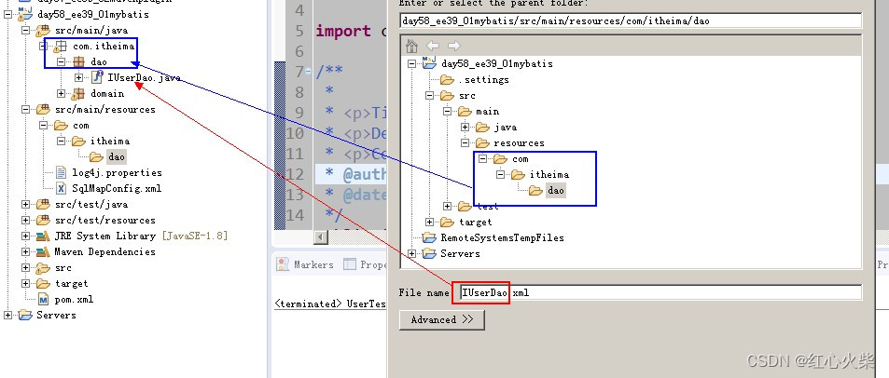Viewport: 889px width, 378px height.
Task: Expand Servers node in dialog tree
Action: [411, 253]
